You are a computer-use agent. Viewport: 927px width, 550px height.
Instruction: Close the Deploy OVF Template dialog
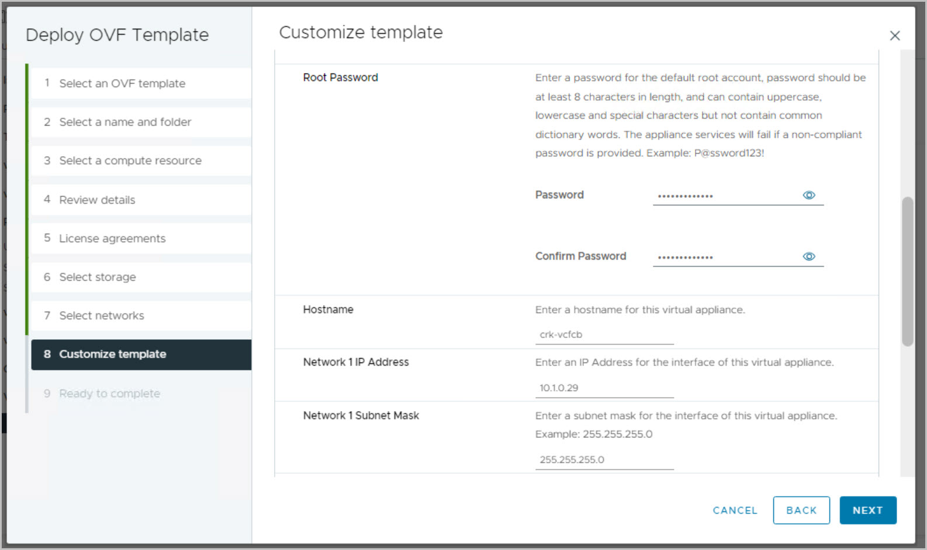(894, 36)
